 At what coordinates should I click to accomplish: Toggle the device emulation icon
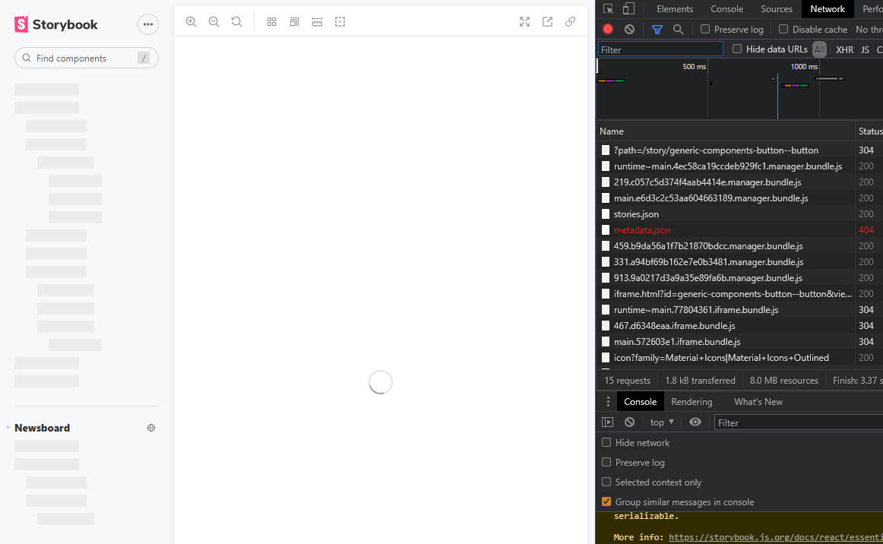pos(627,8)
